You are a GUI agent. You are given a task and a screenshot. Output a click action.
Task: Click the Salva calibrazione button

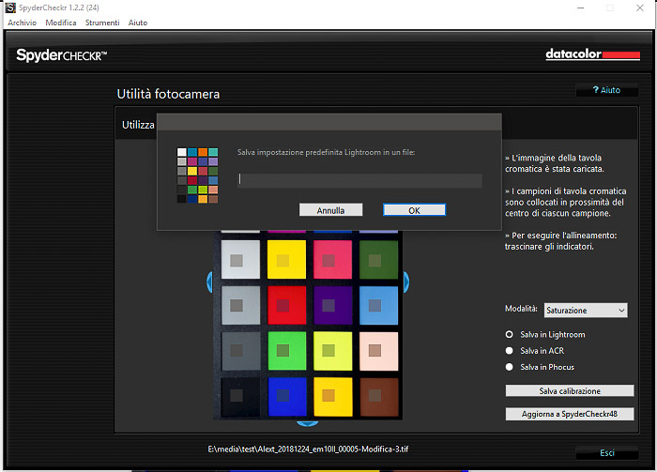point(570,390)
